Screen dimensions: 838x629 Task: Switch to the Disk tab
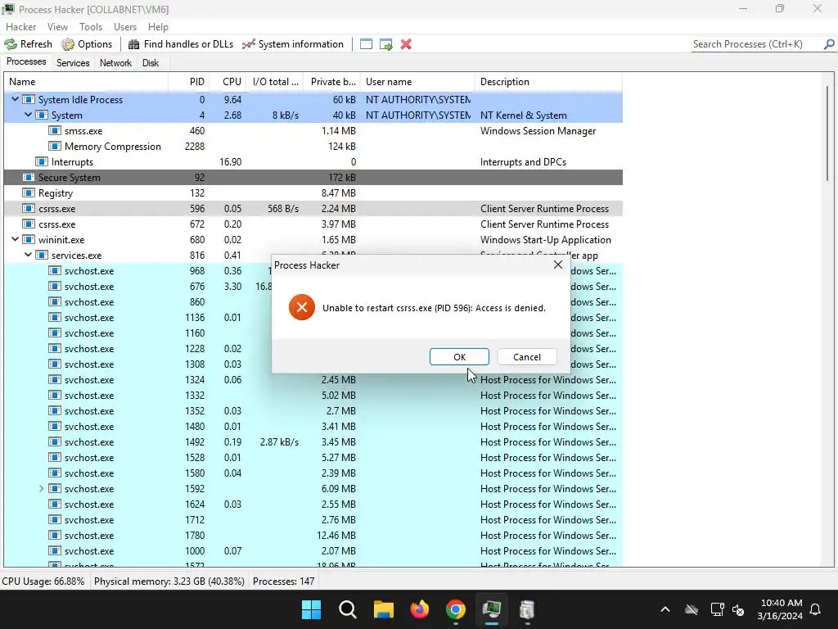pyautogui.click(x=151, y=63)
